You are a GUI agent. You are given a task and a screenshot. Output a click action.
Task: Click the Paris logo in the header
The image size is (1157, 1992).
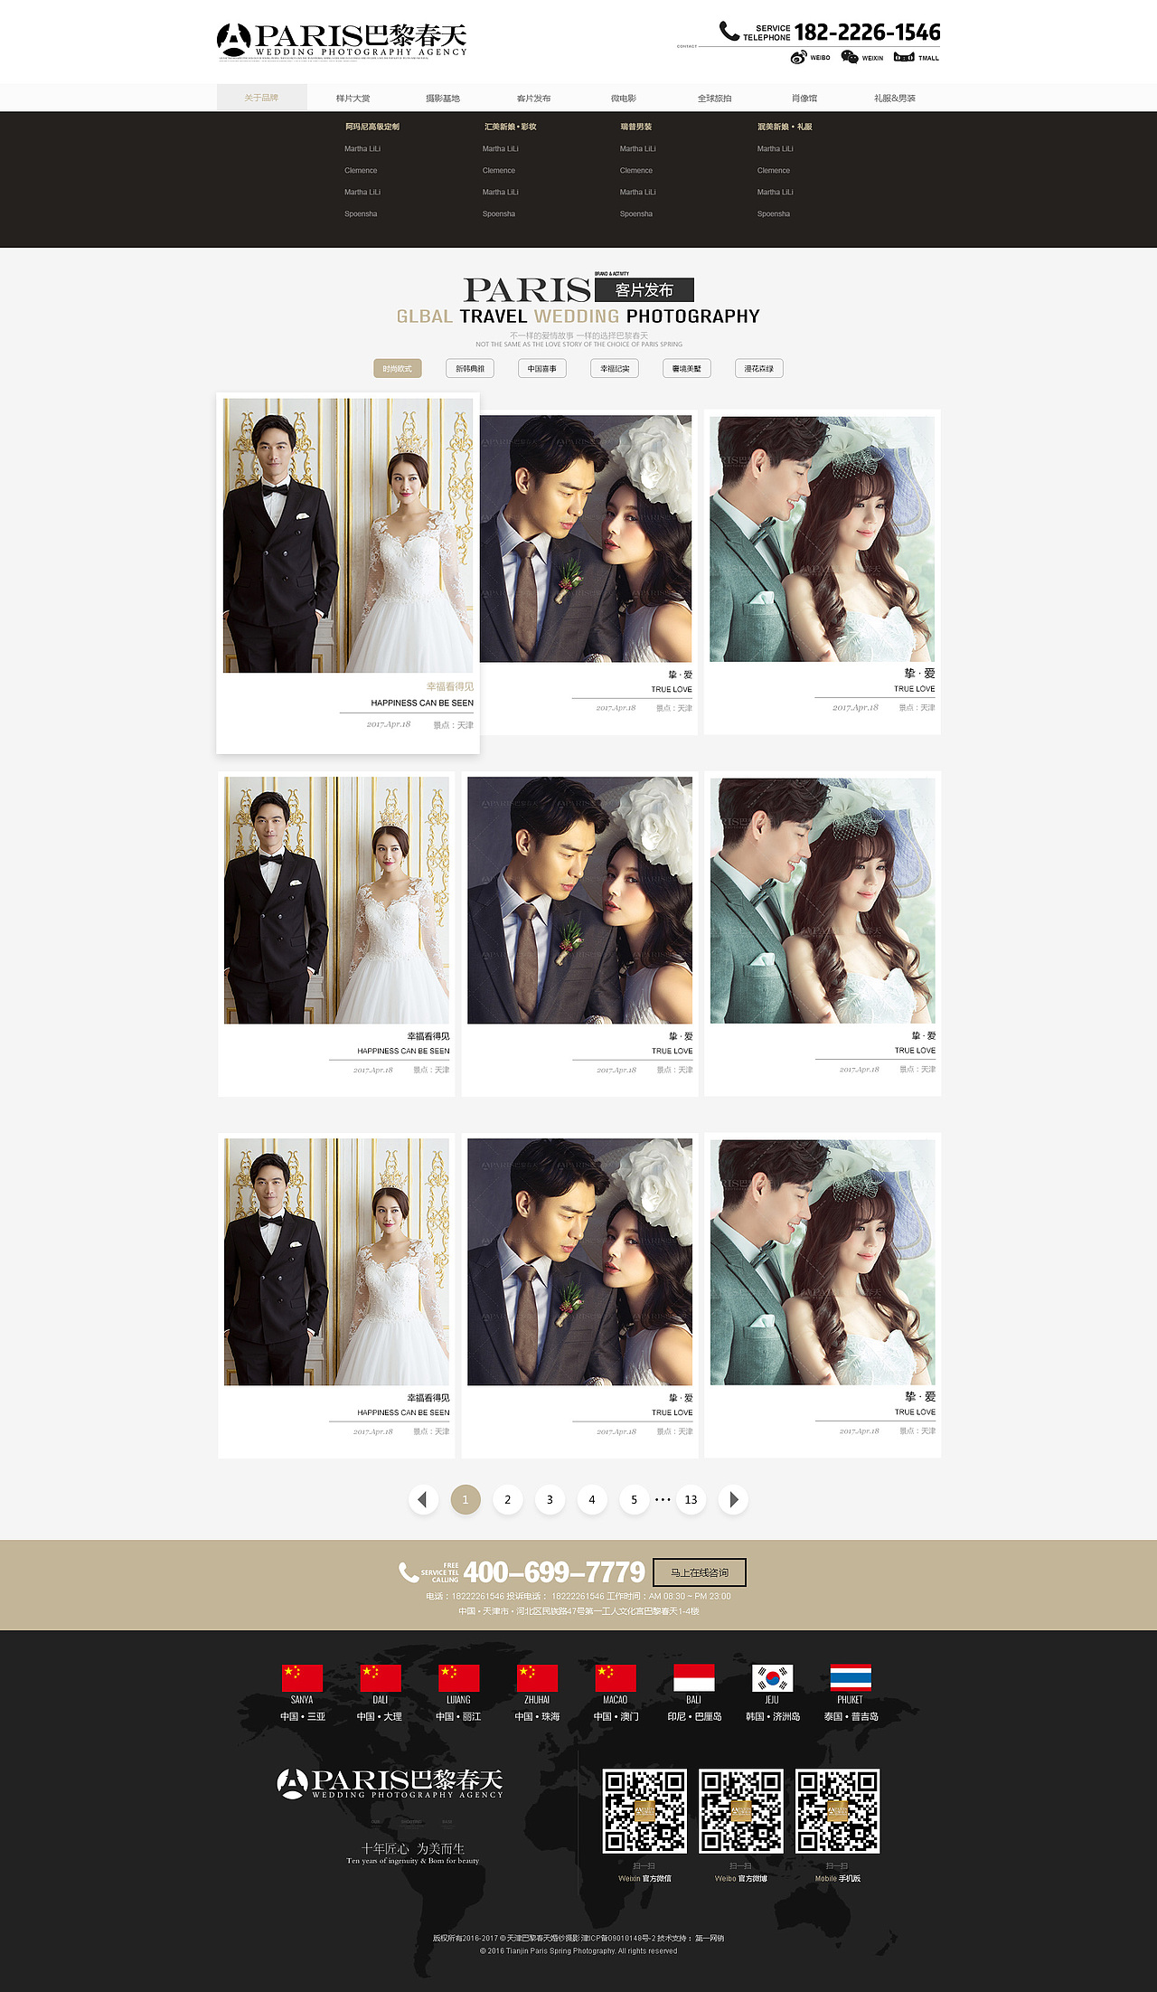tap(342, 41)
